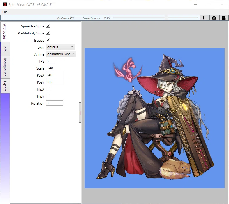The width and height of the screenshot is (229, 204).
Task: Disable the PreMultiplyAlpha checkbox
Action: click(48, 33)
